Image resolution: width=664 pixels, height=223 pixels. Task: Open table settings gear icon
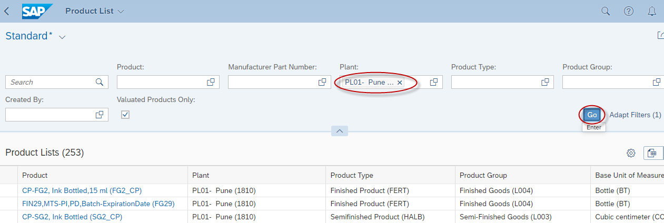click(631, 153)
